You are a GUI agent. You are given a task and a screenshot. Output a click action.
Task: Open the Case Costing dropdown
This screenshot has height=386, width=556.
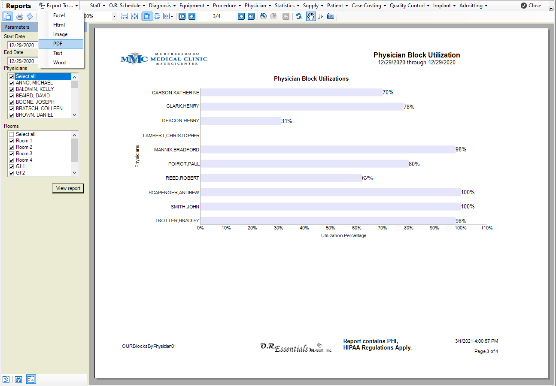click(x=369, y=6)
